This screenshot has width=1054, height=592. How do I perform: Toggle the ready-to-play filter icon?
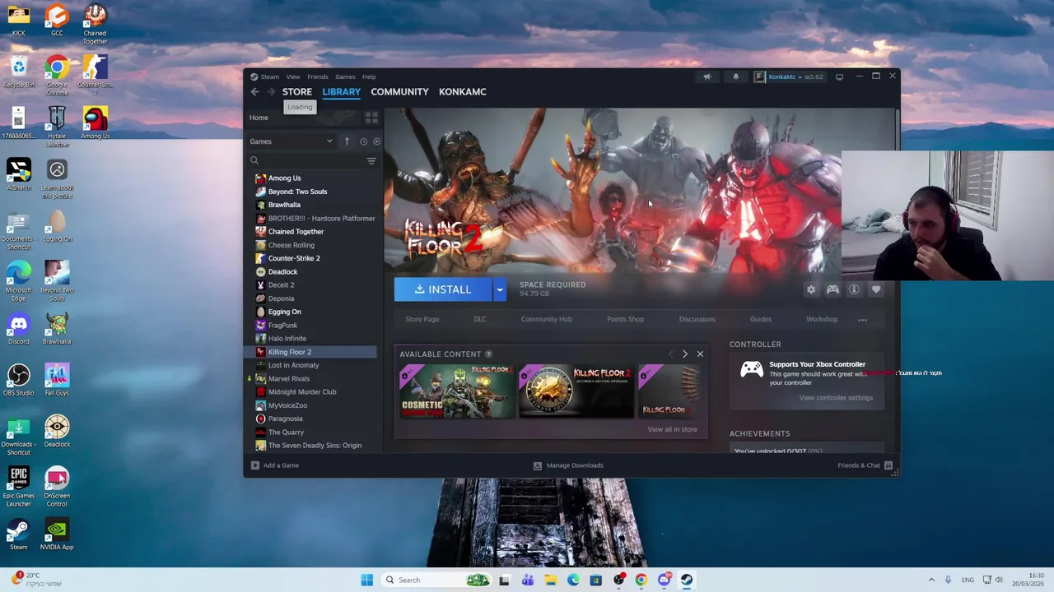pos(376,141)
